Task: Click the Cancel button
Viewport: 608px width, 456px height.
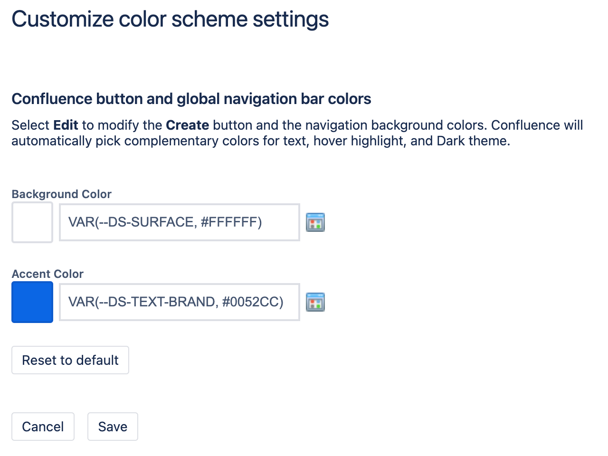Action: (43, 427)
